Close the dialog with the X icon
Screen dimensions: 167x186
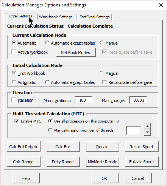pos(161,5)
